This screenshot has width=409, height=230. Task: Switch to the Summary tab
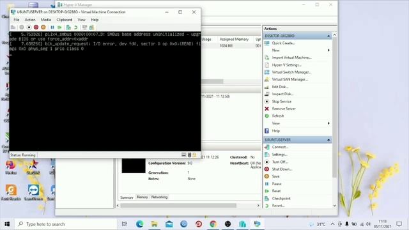point(127,197)
